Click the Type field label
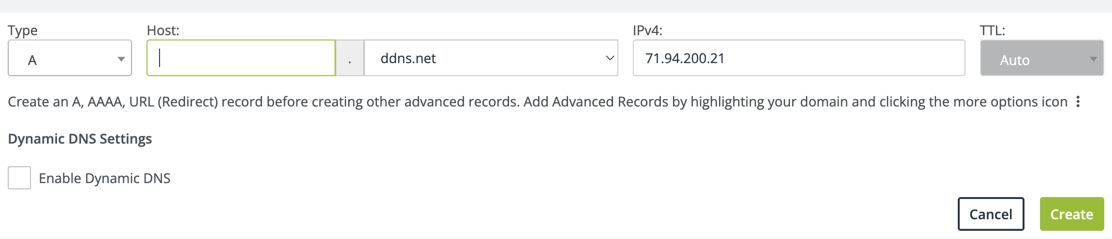 pos(23,30)
